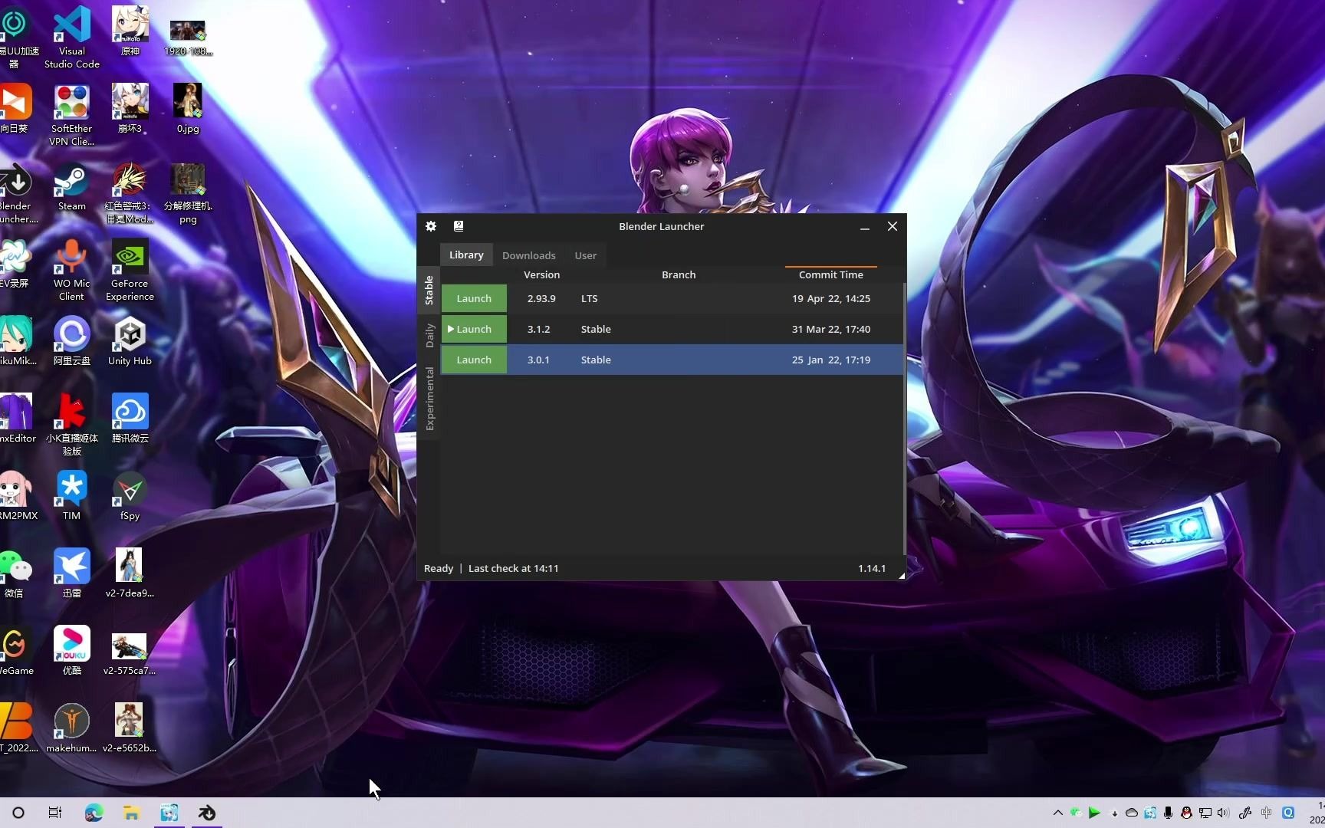
Task: Open 迅雷 desktop shortcut
Action: (x=72, y=574)
